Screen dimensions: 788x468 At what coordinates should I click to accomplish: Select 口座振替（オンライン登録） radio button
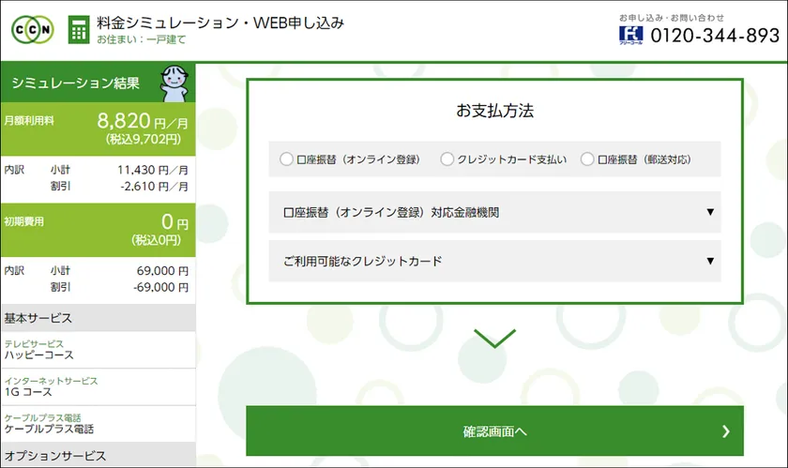286,159
